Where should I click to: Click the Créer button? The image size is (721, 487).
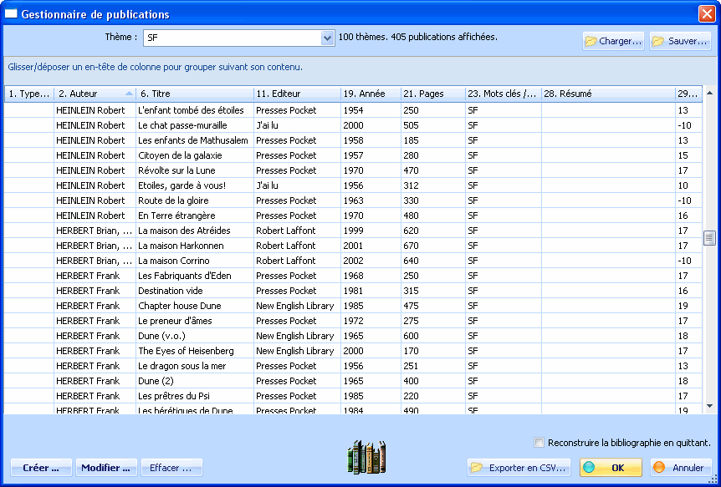tap(41, 468)
